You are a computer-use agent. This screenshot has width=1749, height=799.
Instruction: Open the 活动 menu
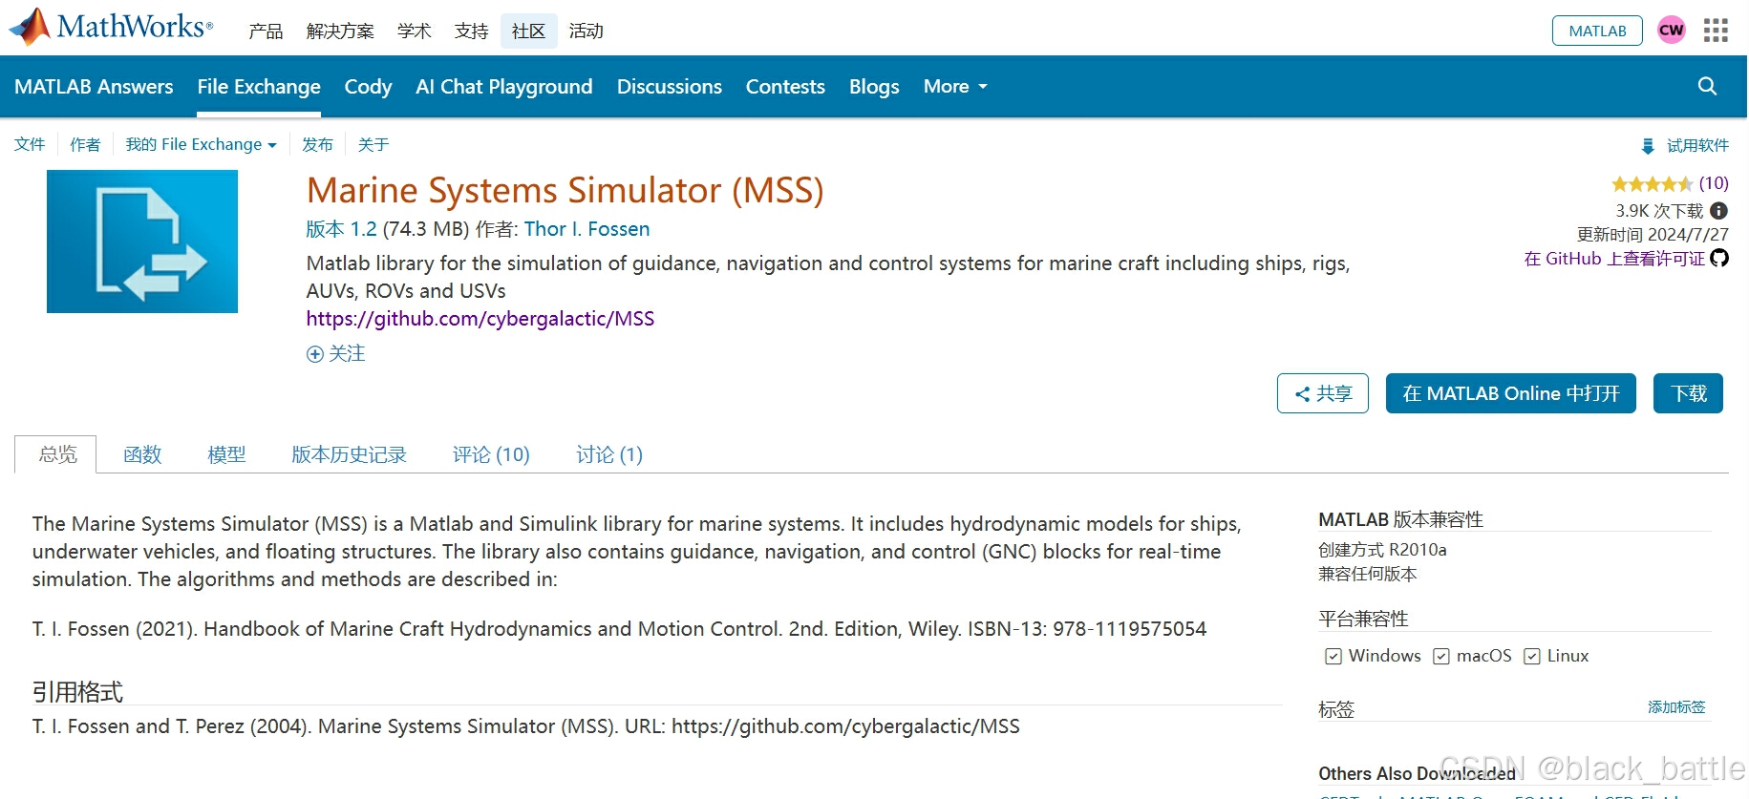[x=587, y=32]
